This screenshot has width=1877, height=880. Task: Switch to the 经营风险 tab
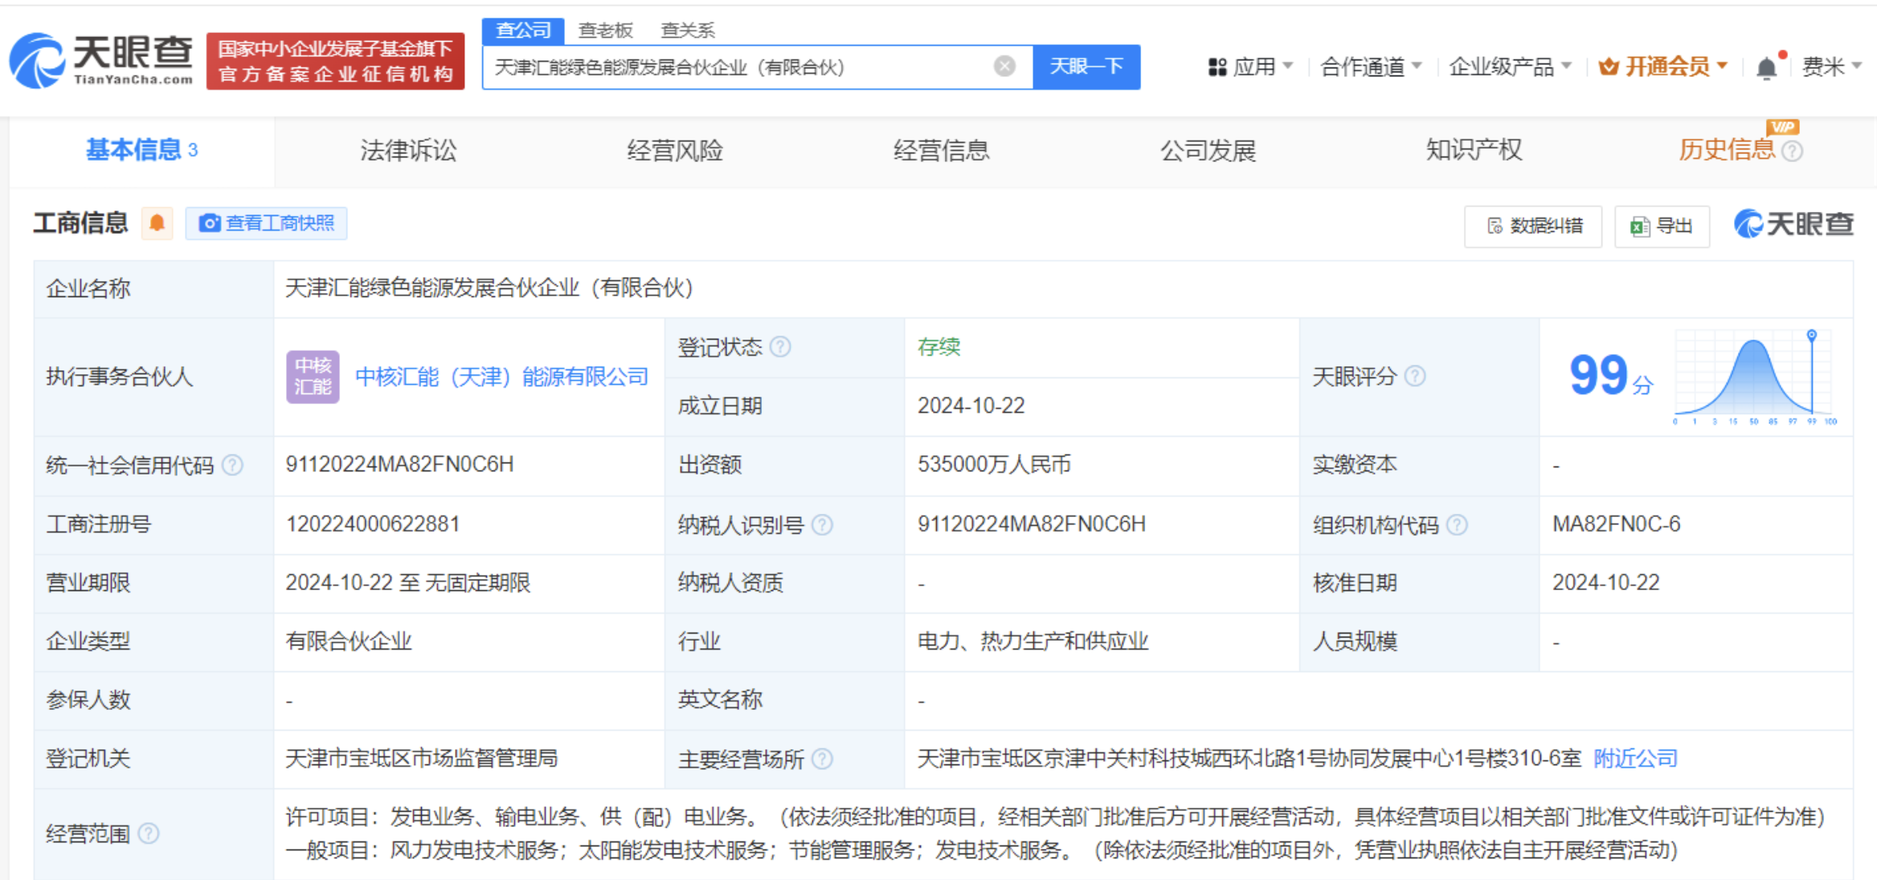tap(675, 150)
